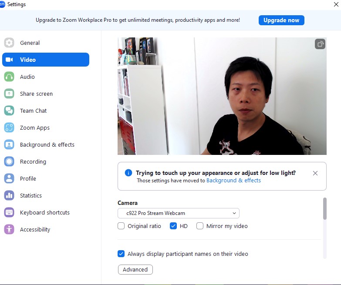Screen dimensions: 341x285
Task: Click the Upgrade now button
Action: pos(281,20)
